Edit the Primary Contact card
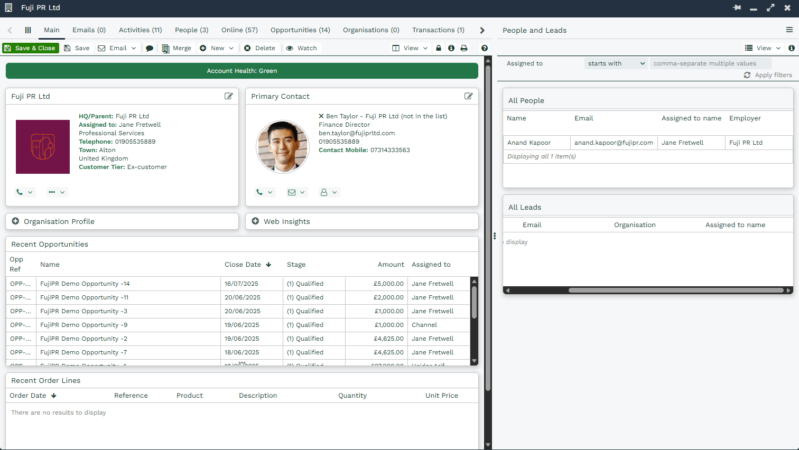 pyautogui.click(x=468, y=96)
